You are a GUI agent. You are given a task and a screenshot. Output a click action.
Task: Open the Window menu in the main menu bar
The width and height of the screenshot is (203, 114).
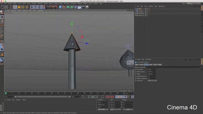(96, 3)
